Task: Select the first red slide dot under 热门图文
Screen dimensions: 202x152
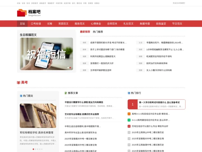Action: click(x=33, y=149)
